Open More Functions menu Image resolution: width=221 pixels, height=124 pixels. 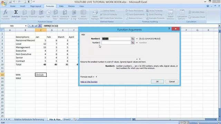point(83,14)
